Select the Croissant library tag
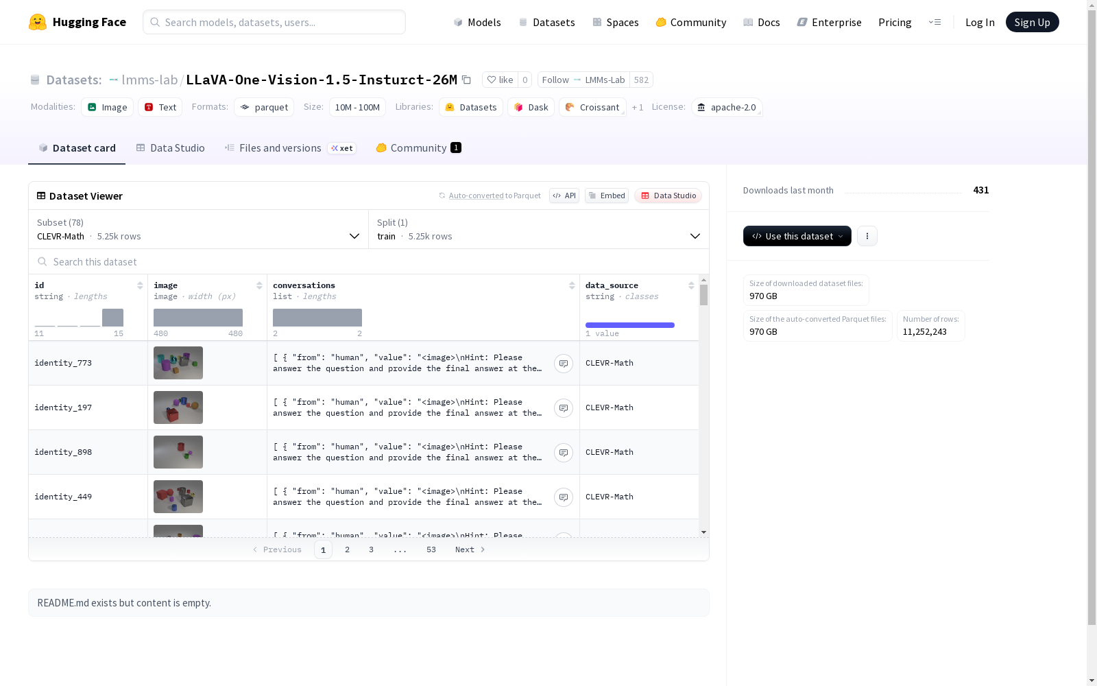 (x=592, y=107)
